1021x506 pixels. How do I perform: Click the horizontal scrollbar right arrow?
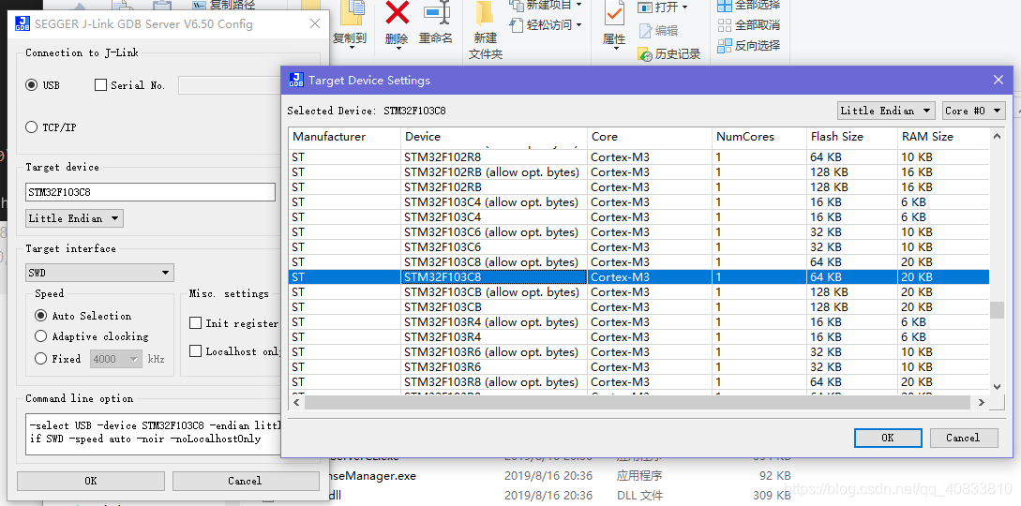(x=982, y=403)
